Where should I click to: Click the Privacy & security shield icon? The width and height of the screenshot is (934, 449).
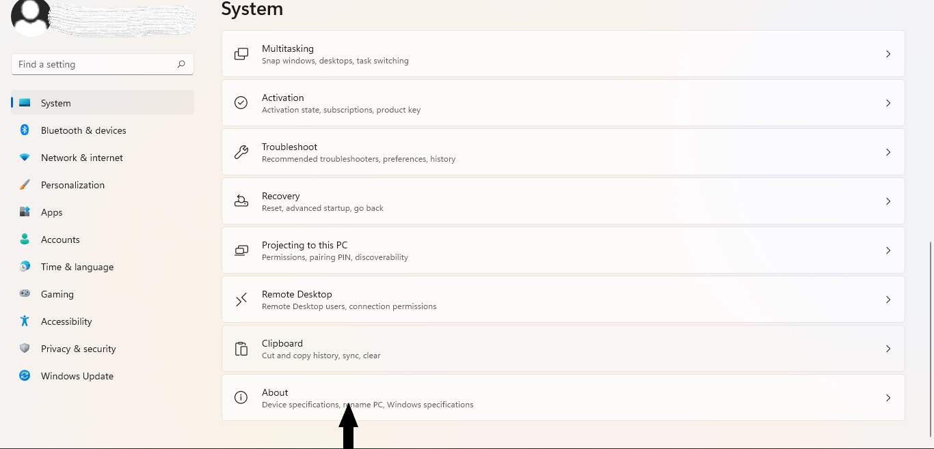[x=25, y=348]
